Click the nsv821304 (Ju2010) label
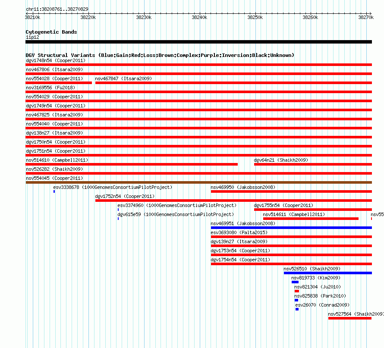 318,287
